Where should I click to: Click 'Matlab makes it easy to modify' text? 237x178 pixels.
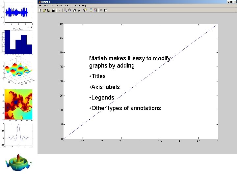pyautogui.click(x=130, y=58)
